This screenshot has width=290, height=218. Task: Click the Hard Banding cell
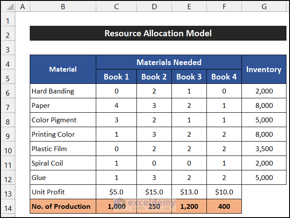(x=63, y=91)
